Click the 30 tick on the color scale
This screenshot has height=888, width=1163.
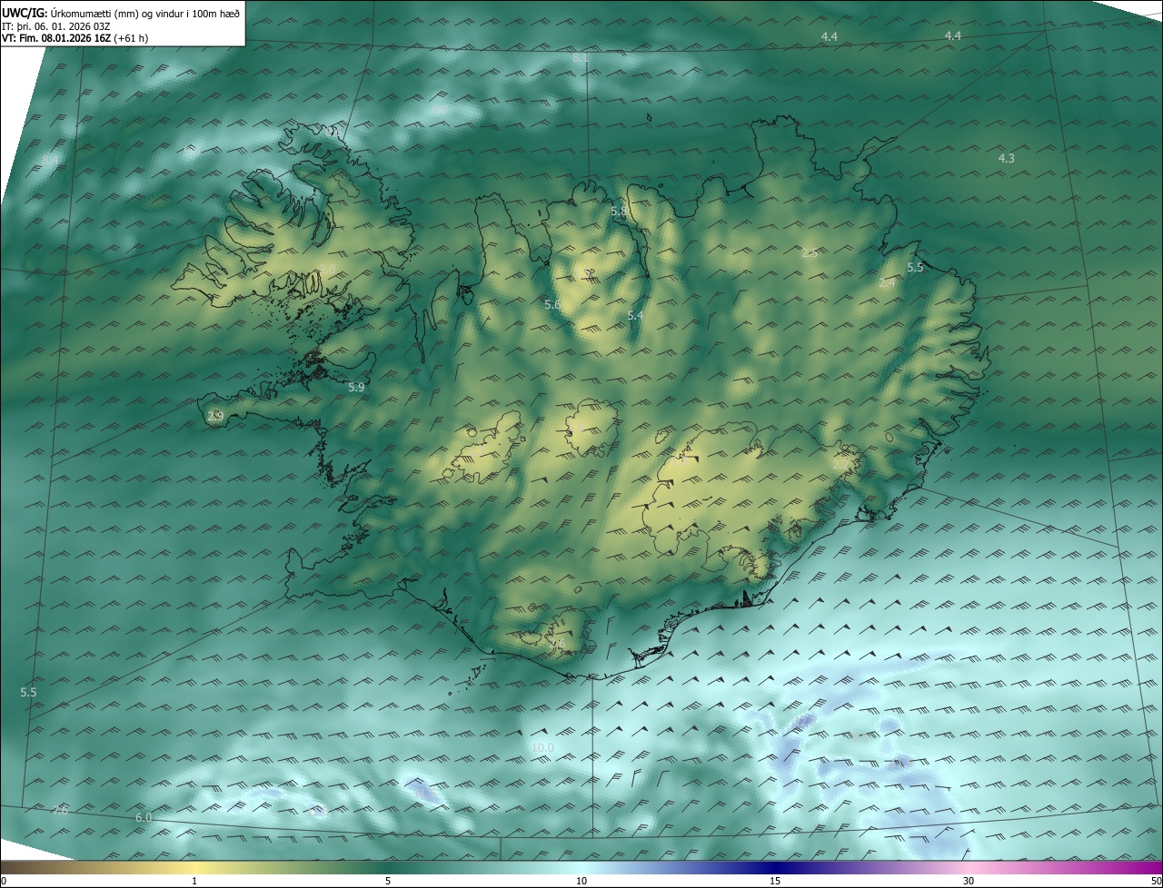[x=969, y=881]
